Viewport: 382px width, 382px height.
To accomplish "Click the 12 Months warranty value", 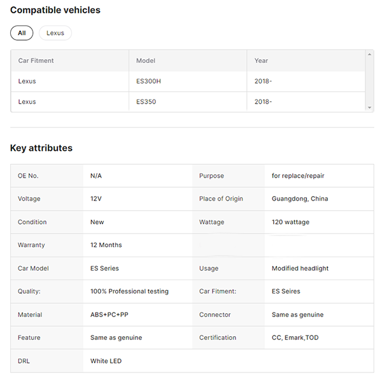I will (x=106, y=245).
